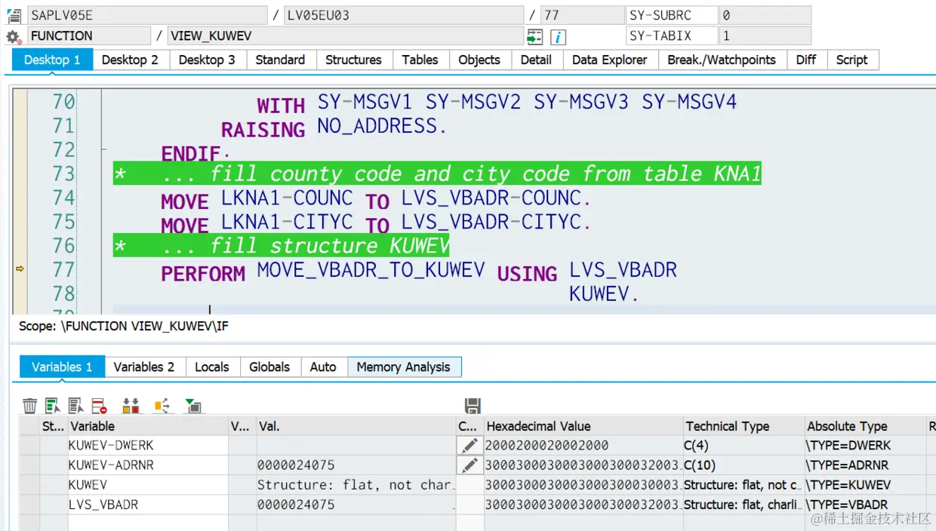Click line 75 MOVE LKNA1-CITYC statement
This screenshot has height=531, width=936.
(x=376, y=223)
